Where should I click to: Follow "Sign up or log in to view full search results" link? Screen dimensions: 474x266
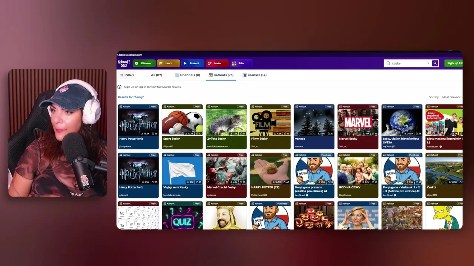pos(152,87)
